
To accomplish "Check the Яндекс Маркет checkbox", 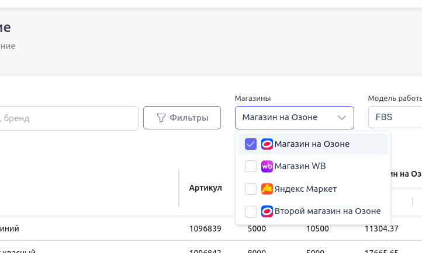I will (x=251, y=189).
